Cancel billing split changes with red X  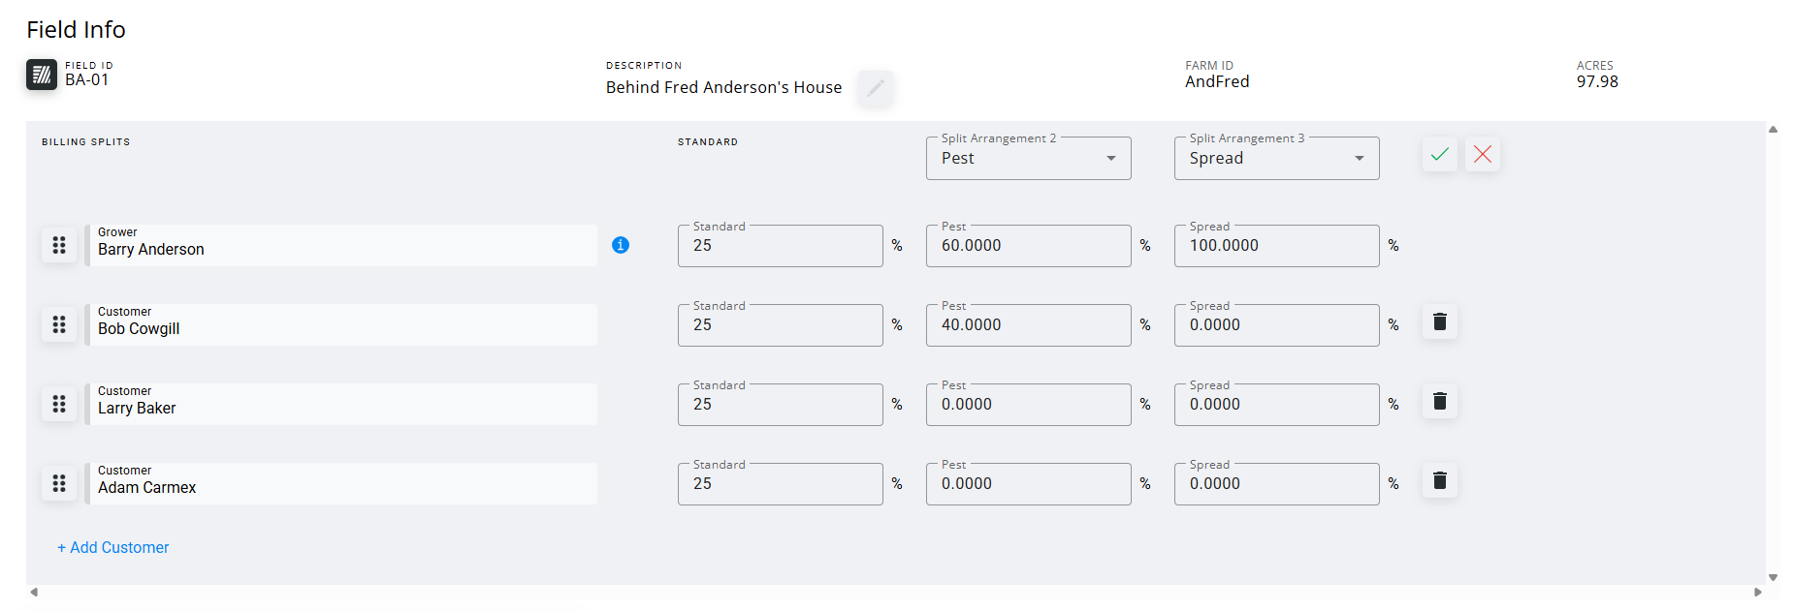point(1482,154)
